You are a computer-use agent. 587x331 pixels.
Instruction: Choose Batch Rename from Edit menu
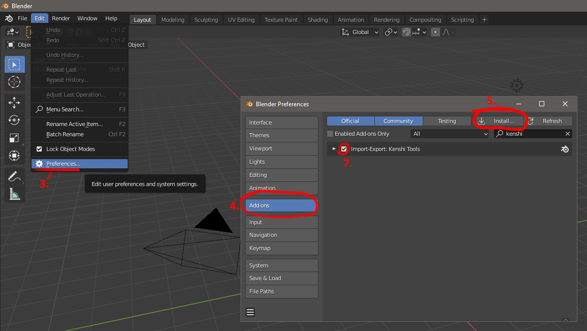tap(80, 134)
